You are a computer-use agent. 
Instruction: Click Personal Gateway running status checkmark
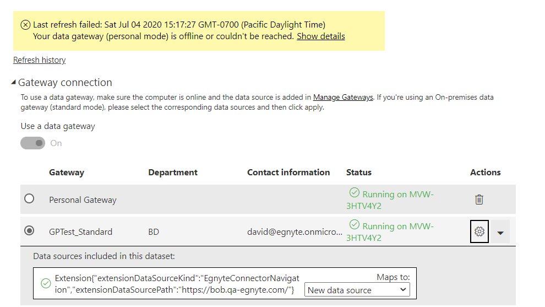354,192
